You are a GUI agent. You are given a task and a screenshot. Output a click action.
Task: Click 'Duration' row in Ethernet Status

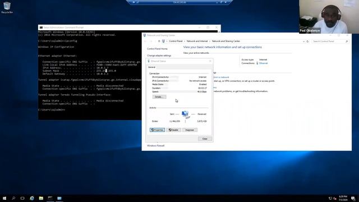coord(179,88)
